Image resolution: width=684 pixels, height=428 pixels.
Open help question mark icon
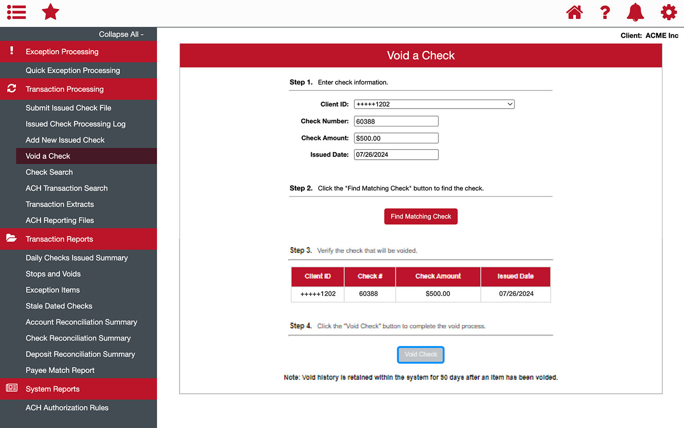pyautogui.click(x=605, y=12)
